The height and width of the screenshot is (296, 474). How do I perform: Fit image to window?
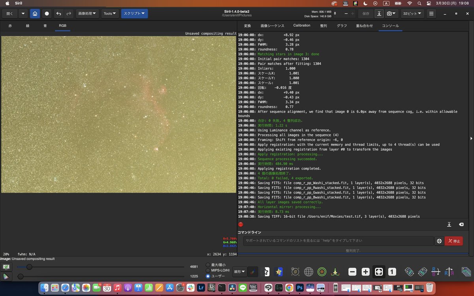(x=379, y=272)
